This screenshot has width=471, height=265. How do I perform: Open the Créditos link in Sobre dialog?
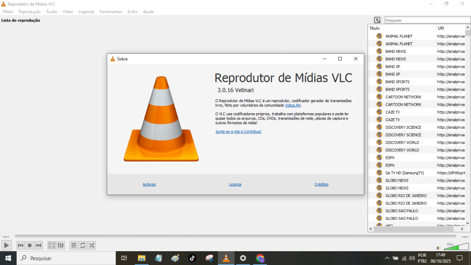(322, 184)
